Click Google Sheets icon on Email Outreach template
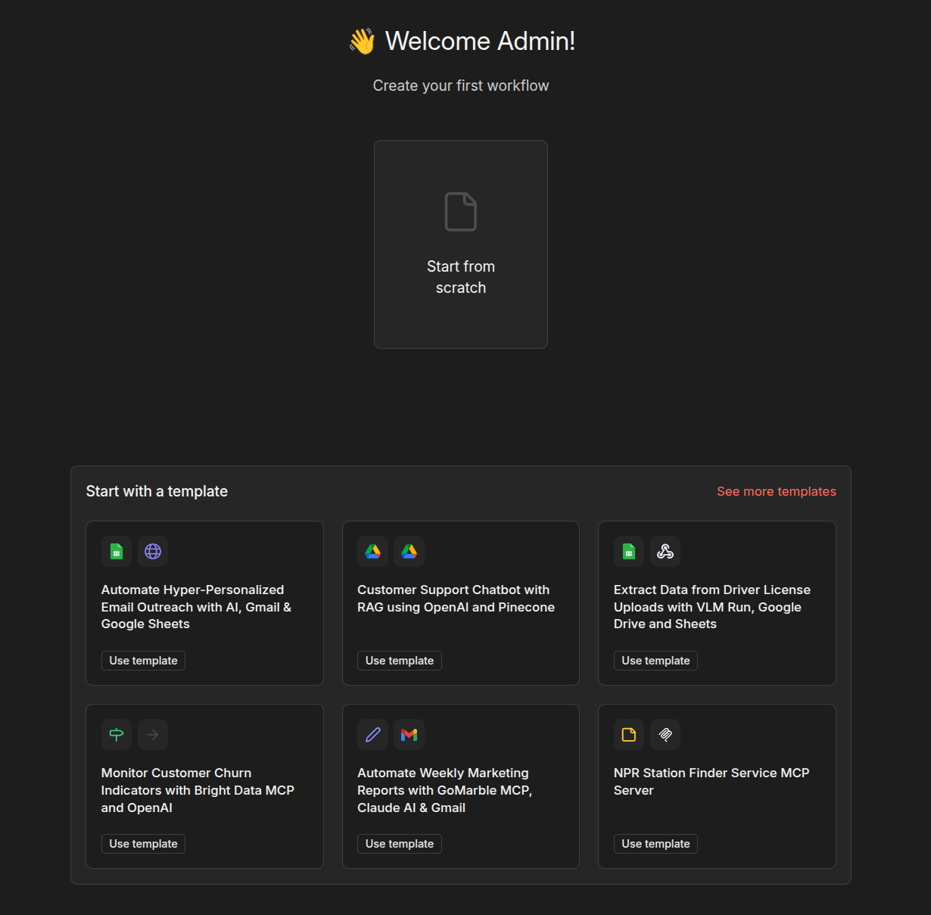 coord(117,552)
